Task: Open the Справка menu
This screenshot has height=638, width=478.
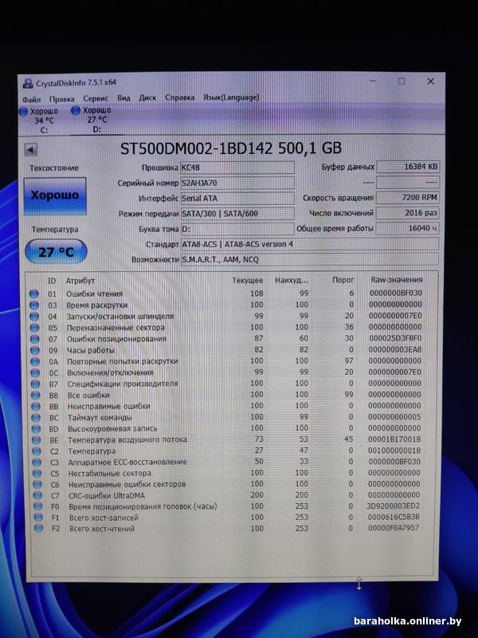Action: [180, 97]
